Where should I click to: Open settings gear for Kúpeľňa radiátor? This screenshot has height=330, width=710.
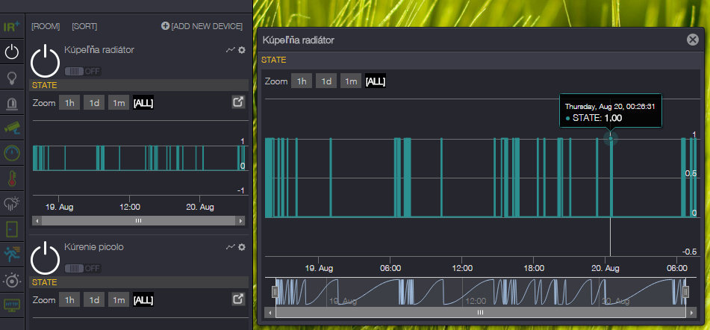click(241, 50)
